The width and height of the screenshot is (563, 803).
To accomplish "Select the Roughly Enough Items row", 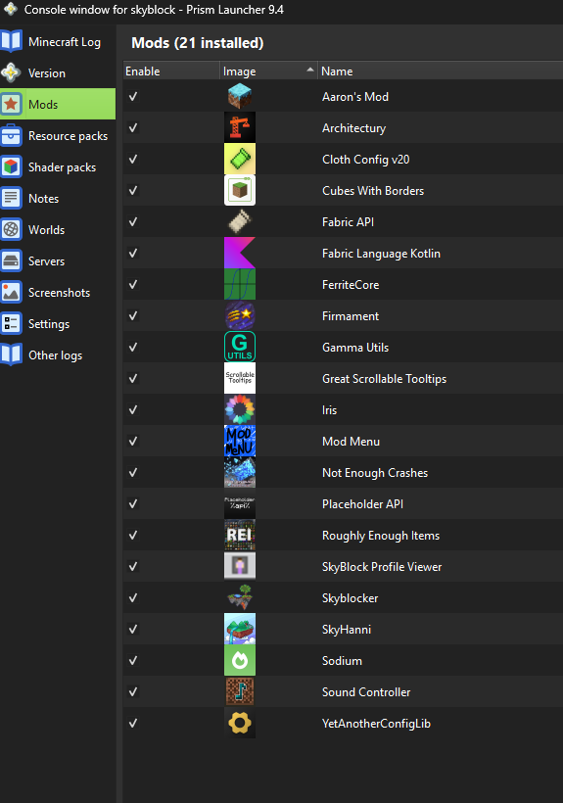I will [343, 536].
